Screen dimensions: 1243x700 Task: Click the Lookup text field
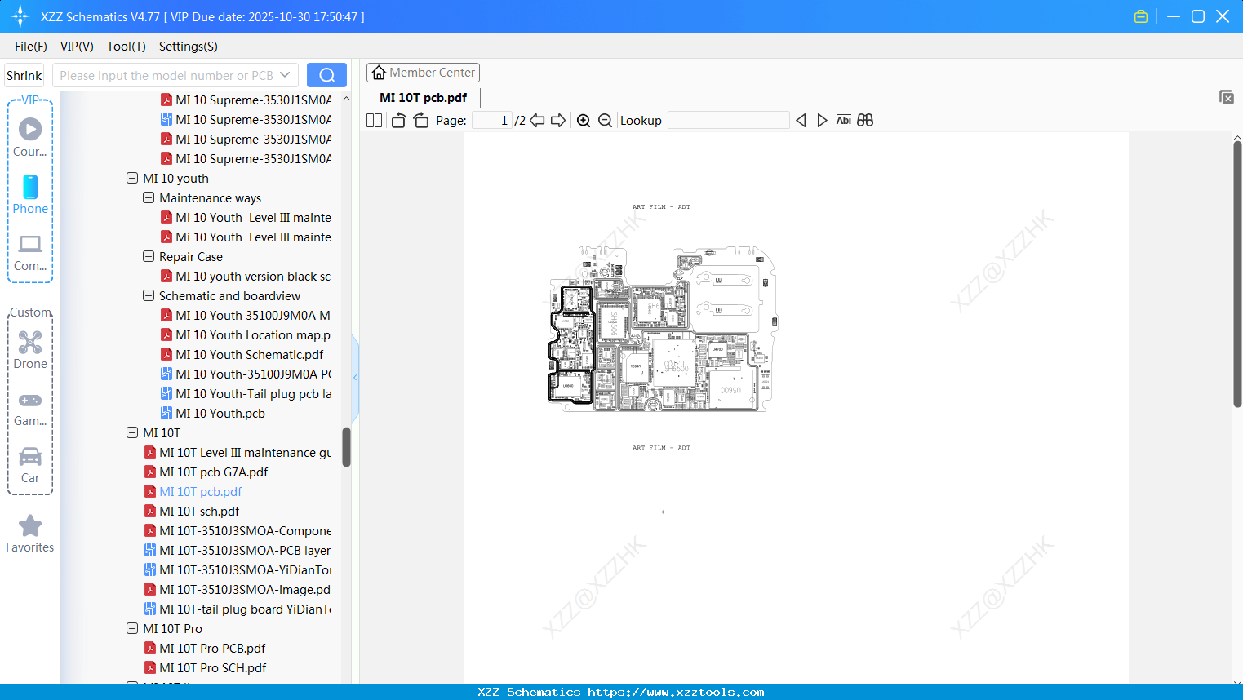click(x=729, y=121)
